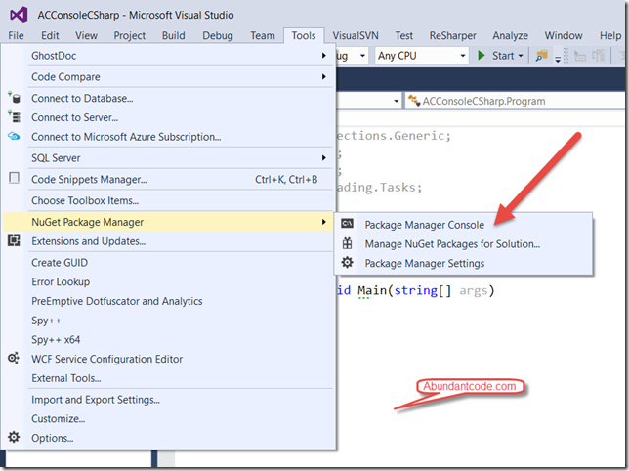The height and width of the screenshot is (471, 629).
Task: Open the ReSharper menu
Action: pyautogui.click(x=453, y=36)
